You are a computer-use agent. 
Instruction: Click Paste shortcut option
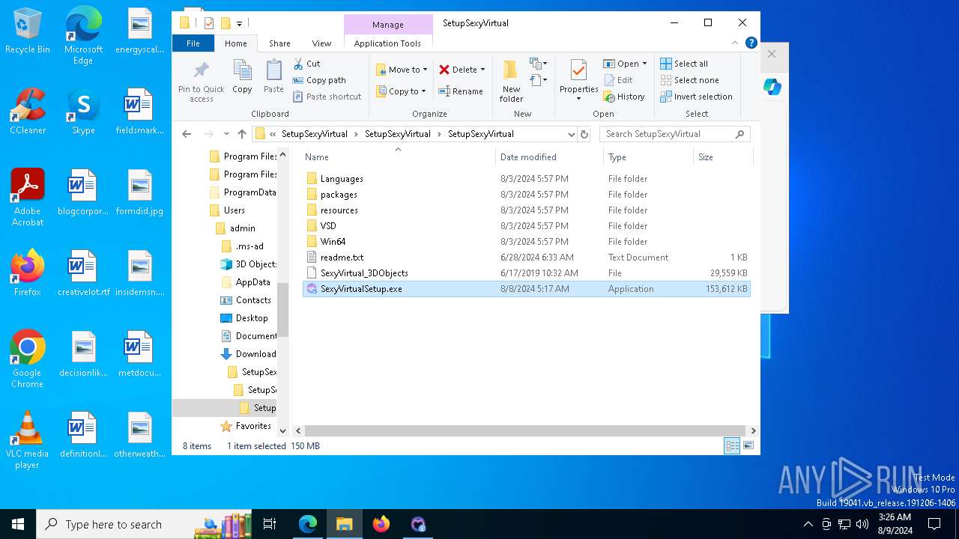pyautogui.click(x=327, y=97)
